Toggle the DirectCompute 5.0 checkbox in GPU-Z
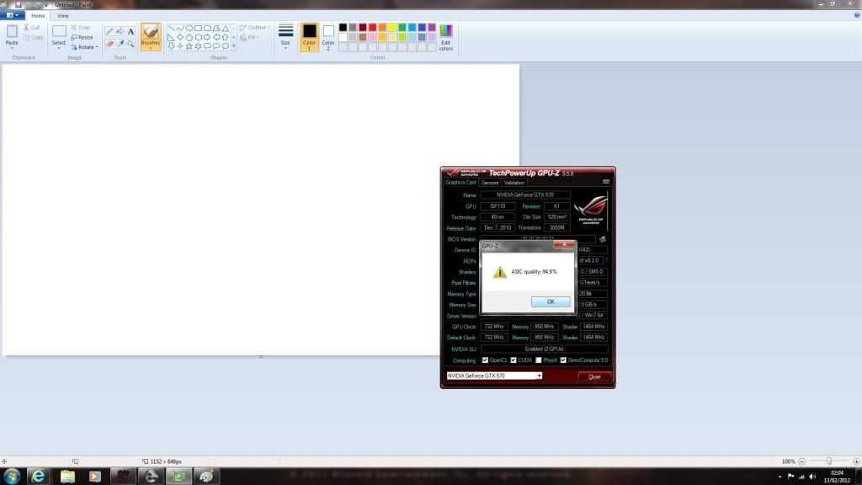 pyautogui.click(x=563, y=360)
